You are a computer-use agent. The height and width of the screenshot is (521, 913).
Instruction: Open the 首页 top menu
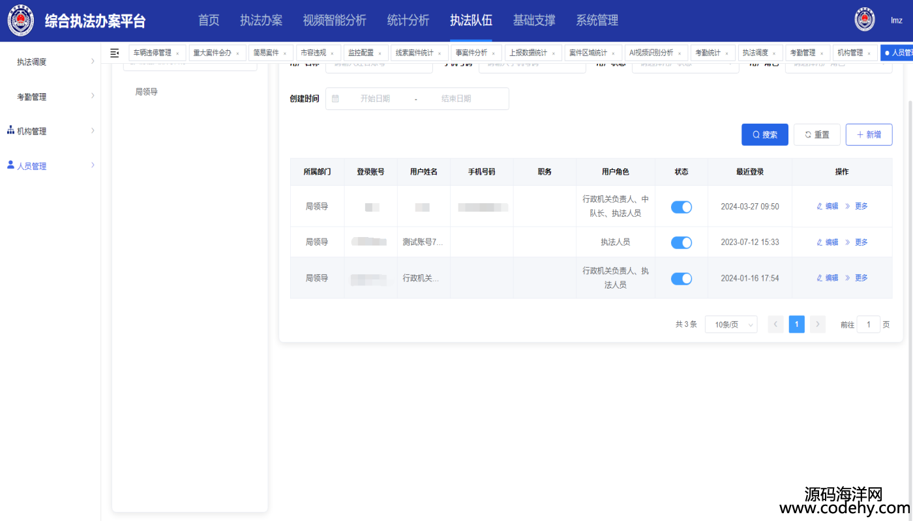point(209,20)
